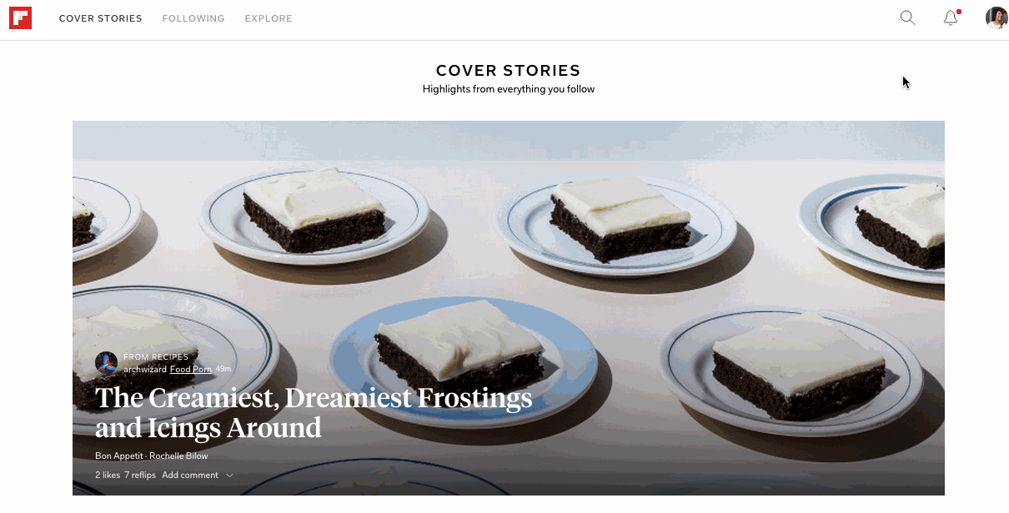Click the FROM RECIPES label
Image resolution: width=1009 pixels, height=513 pixels.
(x=156, y=357)
